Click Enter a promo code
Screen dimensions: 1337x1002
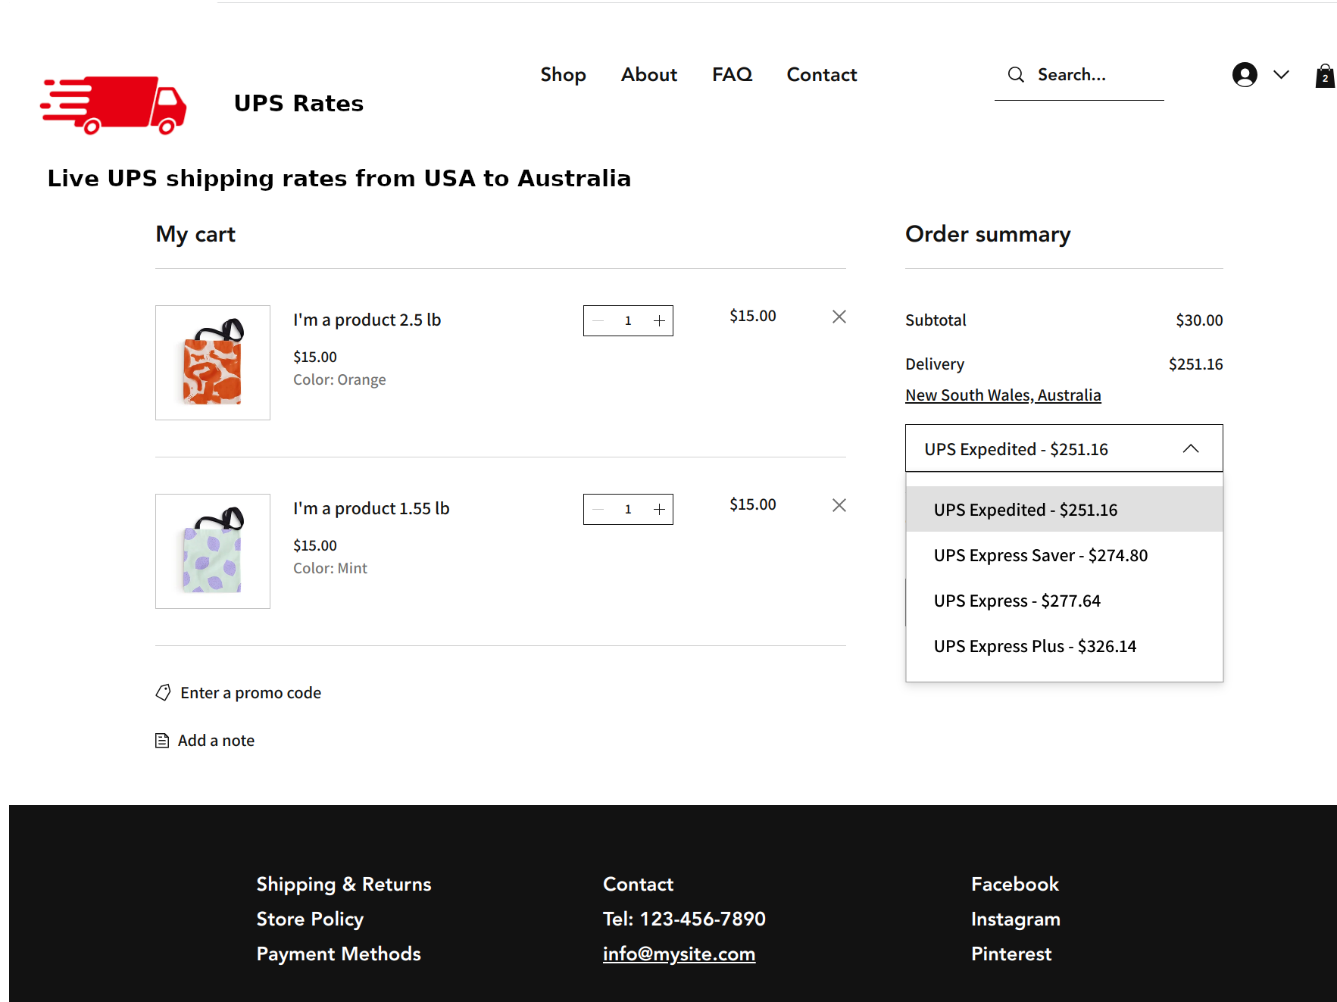point(251,692)
